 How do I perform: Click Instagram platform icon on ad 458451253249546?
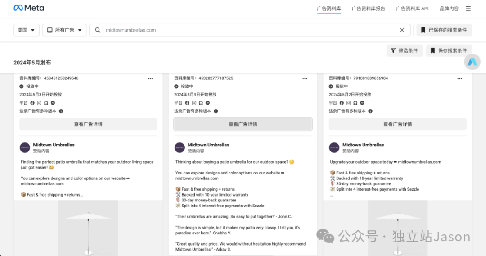(39, 103)
